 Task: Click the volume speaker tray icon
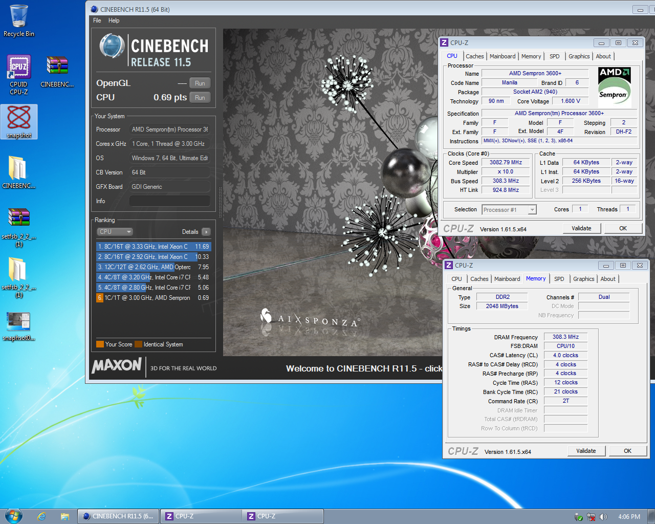(603, 517)
